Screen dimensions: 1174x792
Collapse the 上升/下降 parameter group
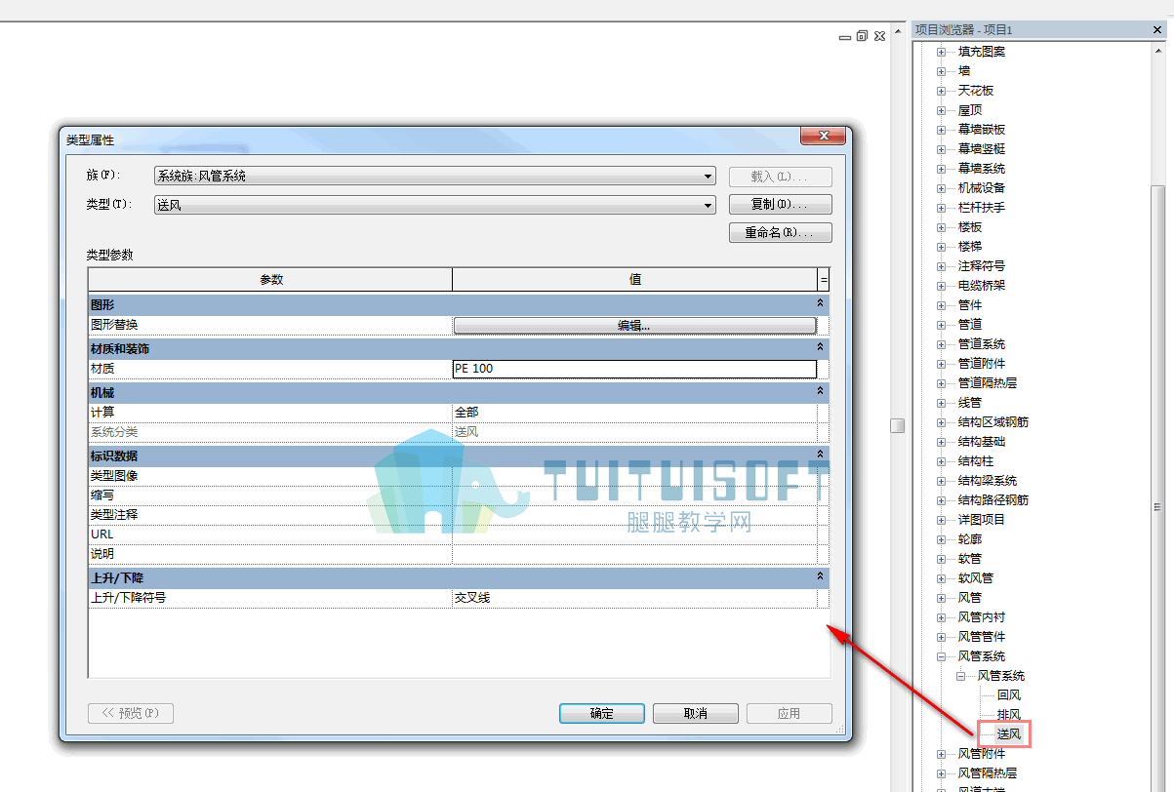tap(821, 577)
